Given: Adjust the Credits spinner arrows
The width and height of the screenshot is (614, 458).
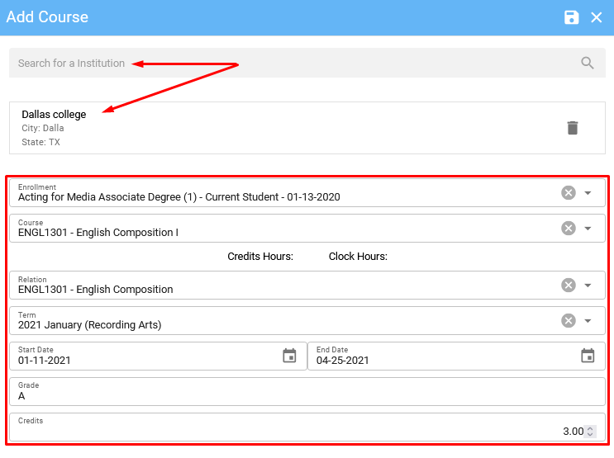Looking at the screenshot, I should click(x=590, y=432).
